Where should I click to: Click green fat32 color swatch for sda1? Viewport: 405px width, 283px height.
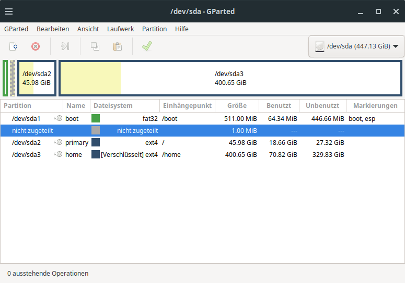pyautogui.click(x=96, y=118)
